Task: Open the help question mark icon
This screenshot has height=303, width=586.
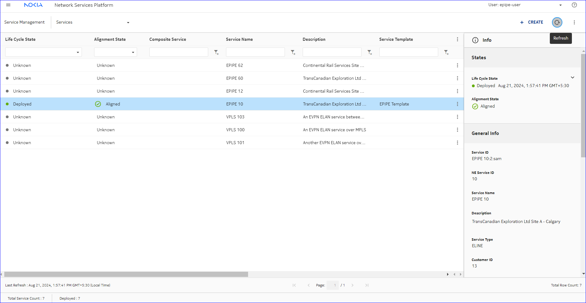Action: coord(574,5)
